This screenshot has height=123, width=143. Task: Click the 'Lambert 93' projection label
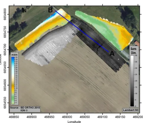click(x=131, y=110)
